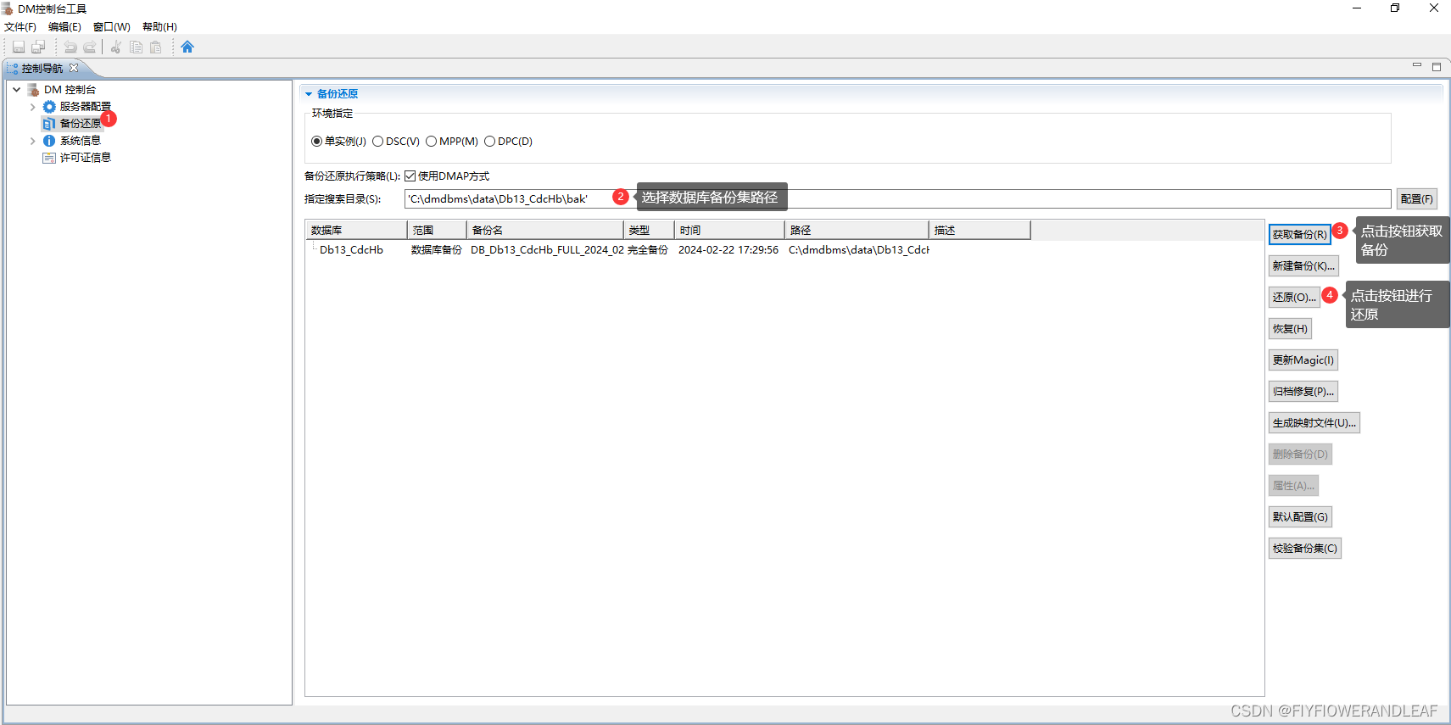The width and height of the screenshot is (1451, 725).
Task: Select the 单实例(J) radio button
Action: [x=316, y=142]
